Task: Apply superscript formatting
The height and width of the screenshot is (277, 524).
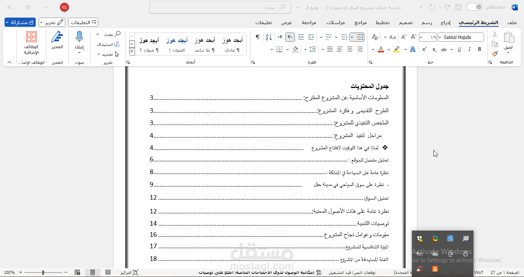Action: click(424, 48)
